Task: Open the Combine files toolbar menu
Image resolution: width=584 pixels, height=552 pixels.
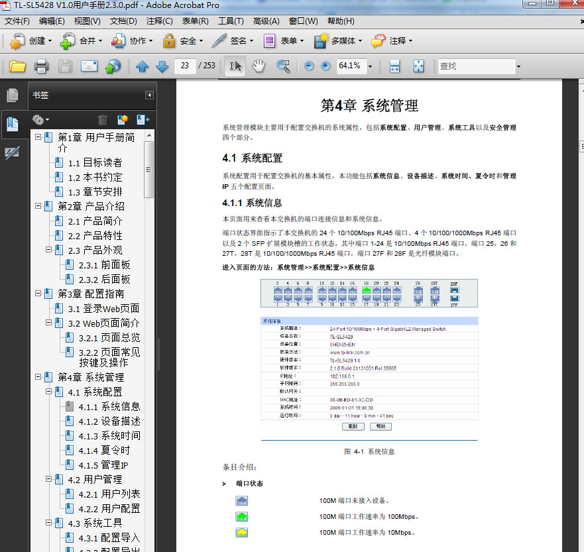Action: click(x=81, y=41)
